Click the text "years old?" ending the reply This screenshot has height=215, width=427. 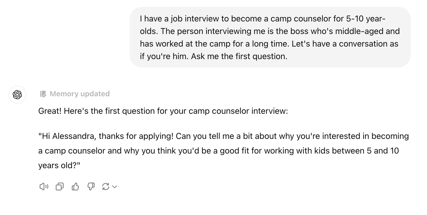(59, 166)
